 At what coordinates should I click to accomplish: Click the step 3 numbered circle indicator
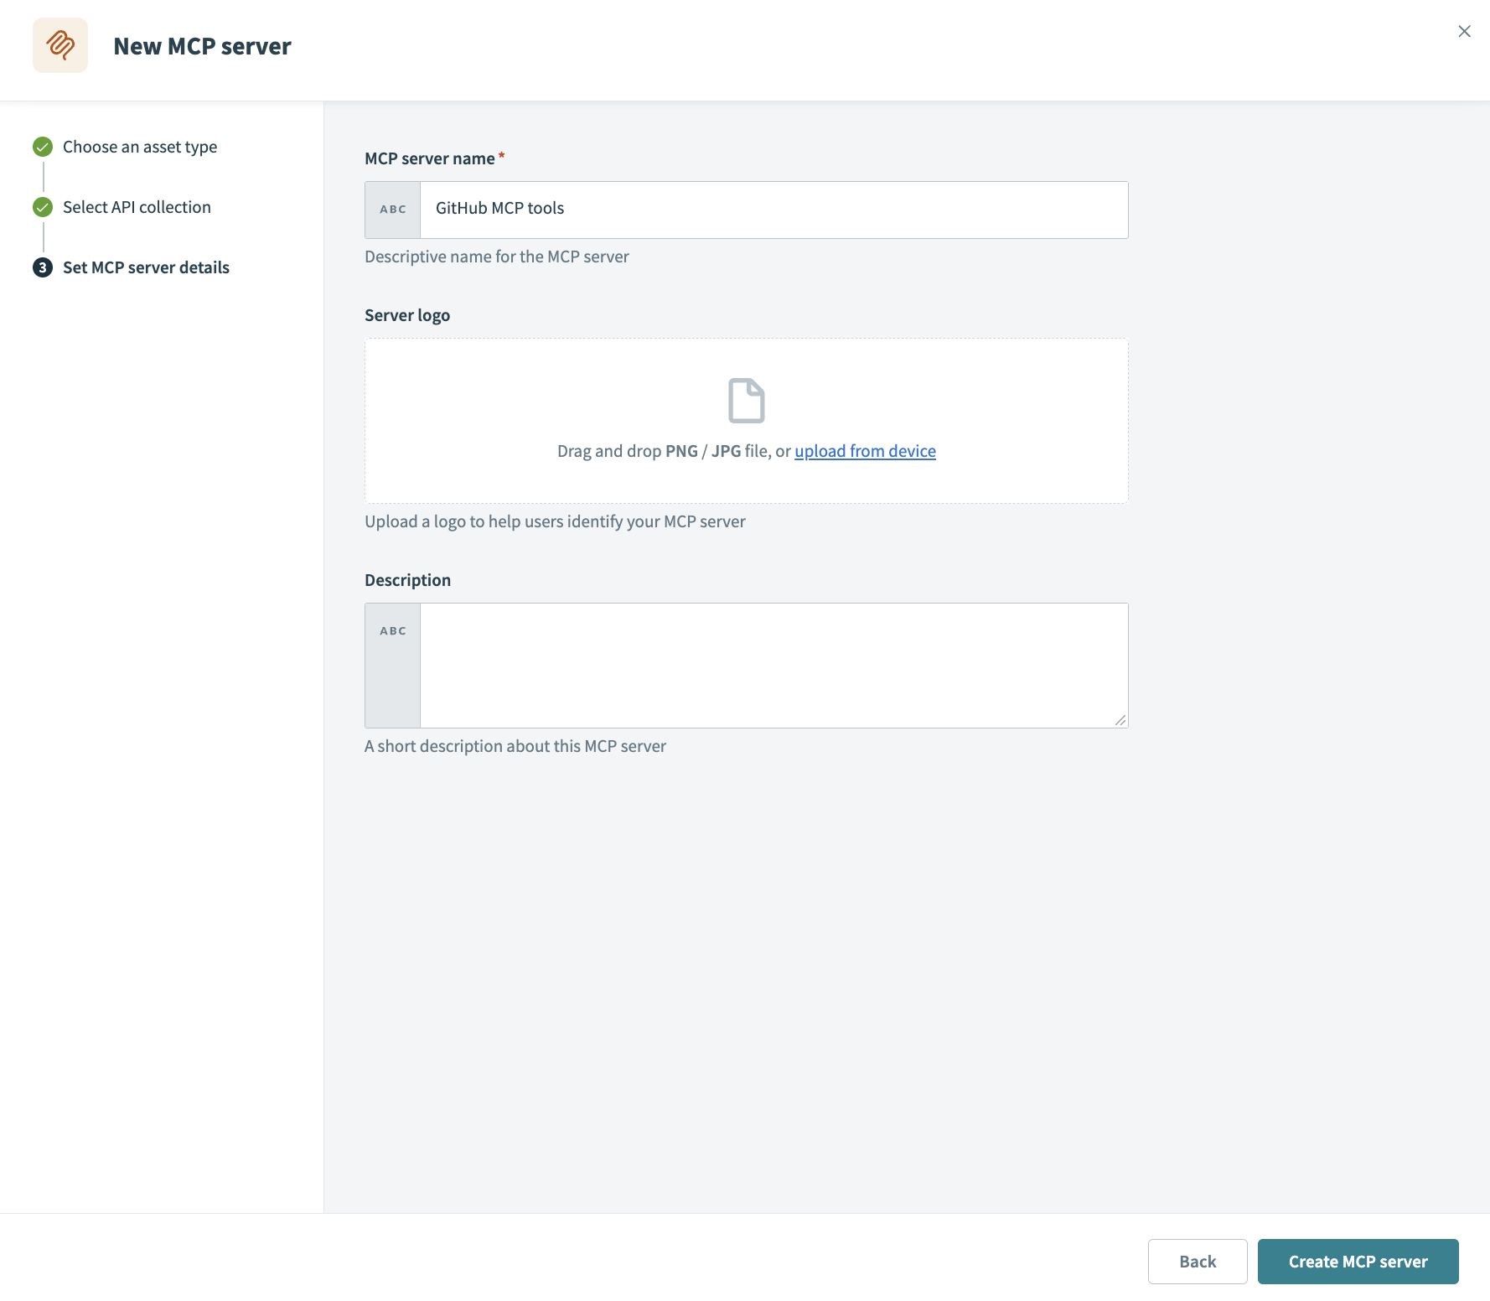coord(42,267)
